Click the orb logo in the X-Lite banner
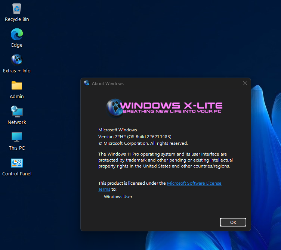The image size is (281, 250). tap(114, 106)
